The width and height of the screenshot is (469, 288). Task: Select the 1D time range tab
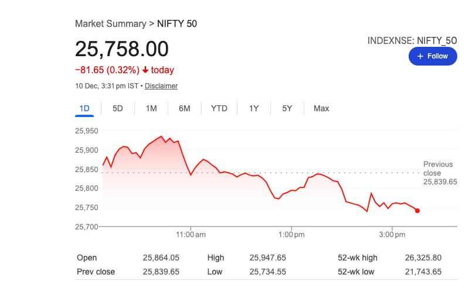coord(84,108)
